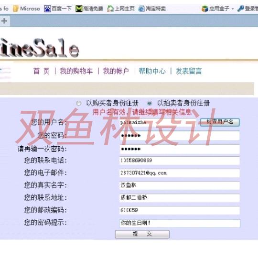Focus the 您的用户名 input field
This screenshot has width=258, height=258.
(x=158, y=122)
